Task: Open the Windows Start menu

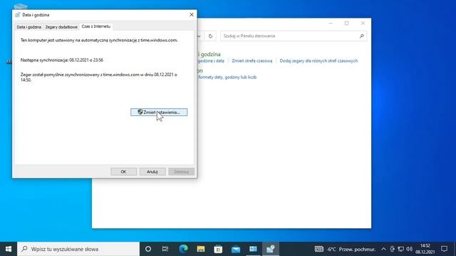Action: coord(9,249)
